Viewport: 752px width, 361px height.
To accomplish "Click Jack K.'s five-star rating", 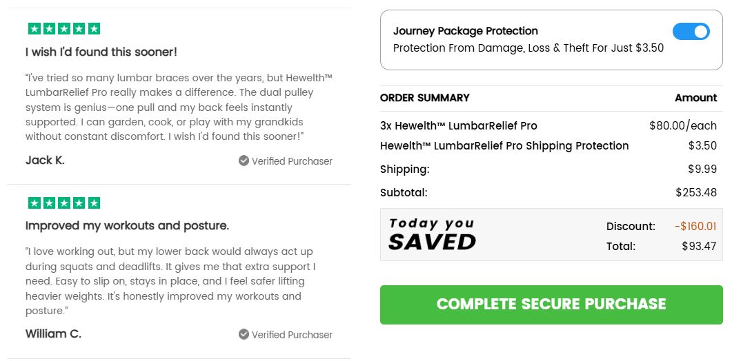I will pos(64,29).
